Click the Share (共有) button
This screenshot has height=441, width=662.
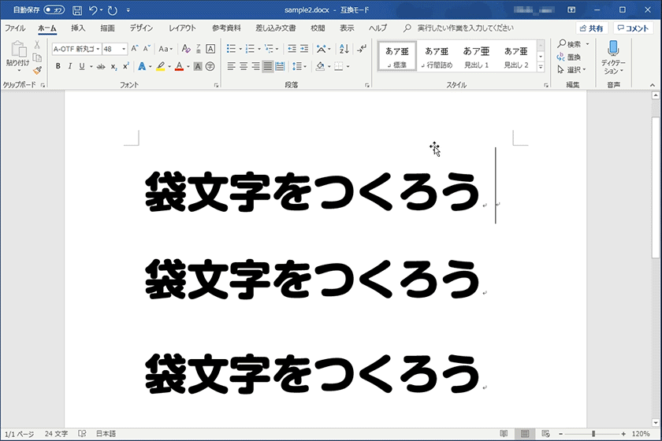tap(592, 28)
